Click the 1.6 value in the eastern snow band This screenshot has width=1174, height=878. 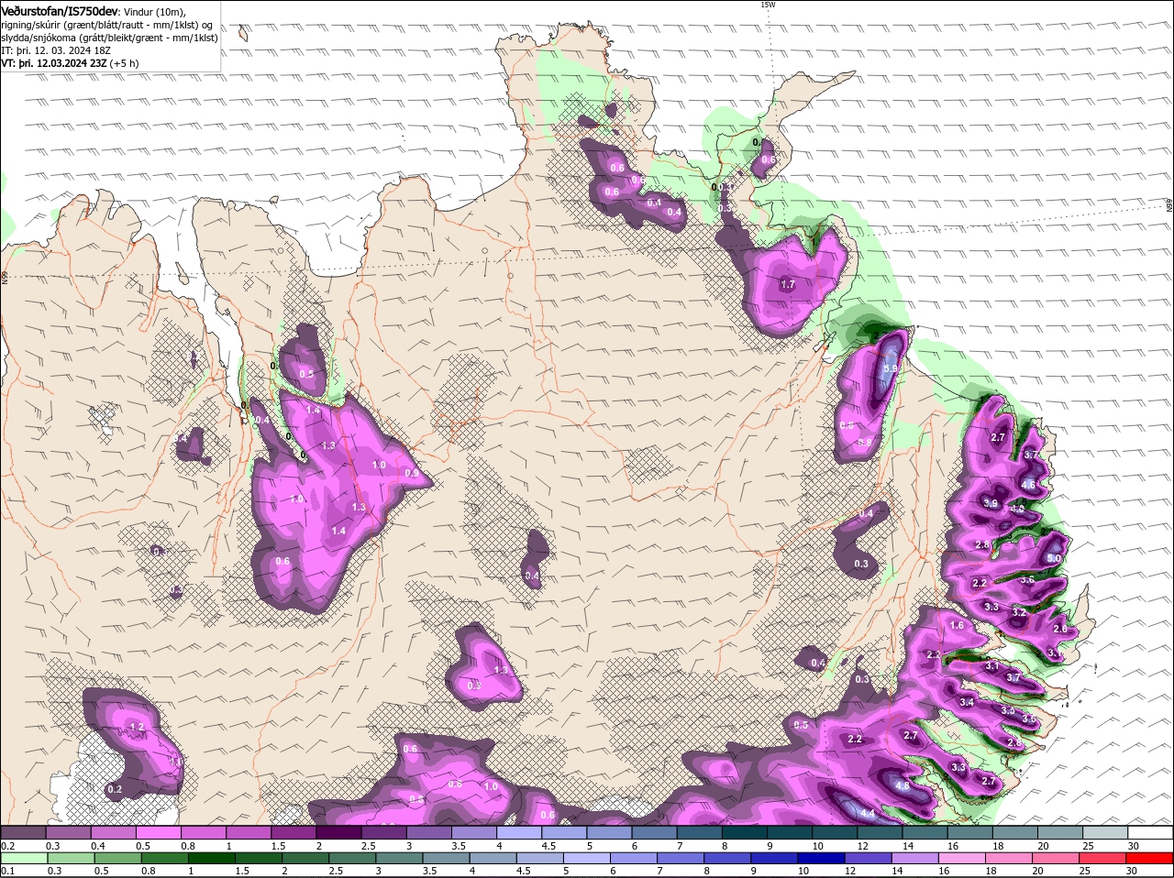click(958, 625)
